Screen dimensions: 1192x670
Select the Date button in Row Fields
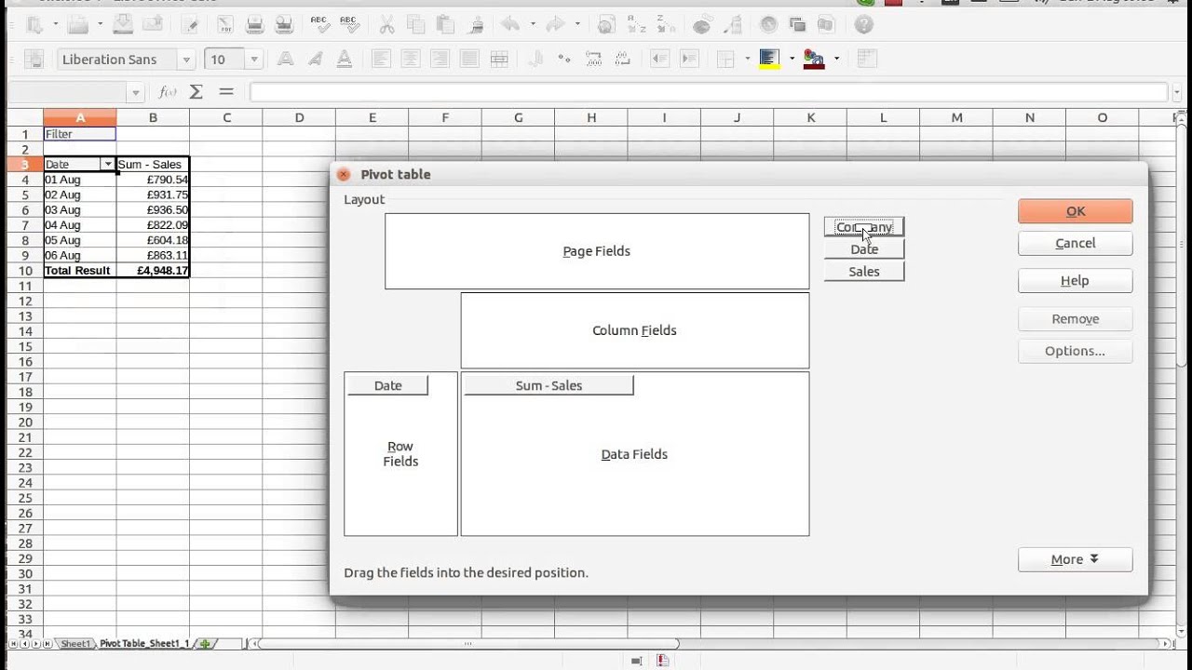click(x=387, y=385)
